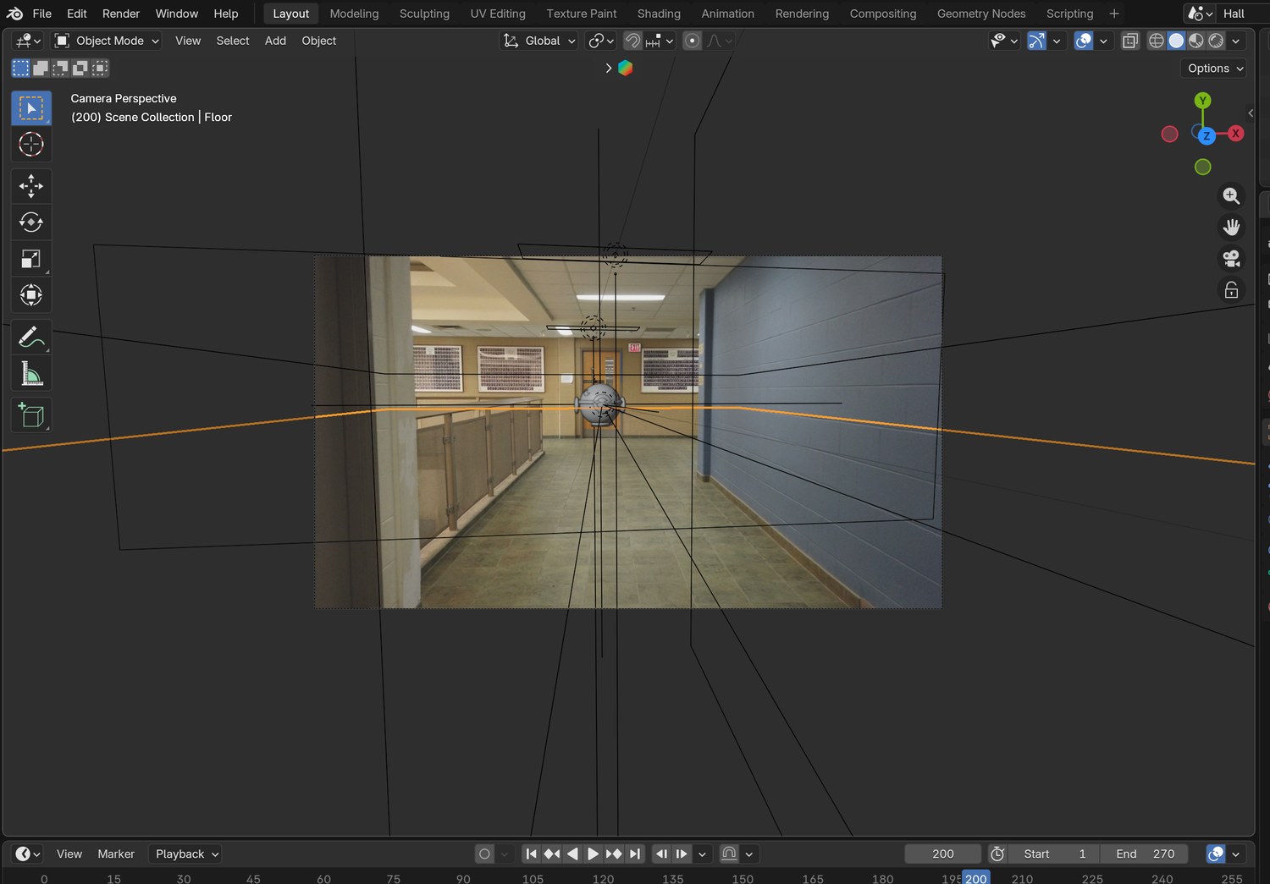Viewport: 1270px width, 884px height.
Task: Pick the Annotate pencil tool
Action: point(31,338)
